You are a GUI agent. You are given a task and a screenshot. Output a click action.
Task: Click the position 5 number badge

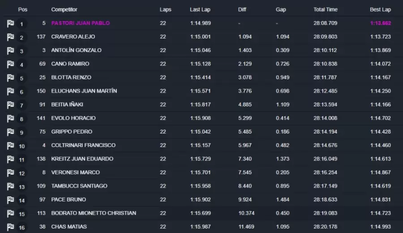coord(21,78)
